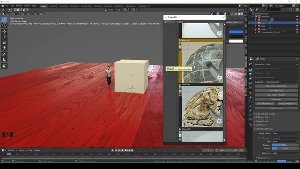Select the Annotate tool
This screenshot has width=300, height=169.
pos(4,54)
